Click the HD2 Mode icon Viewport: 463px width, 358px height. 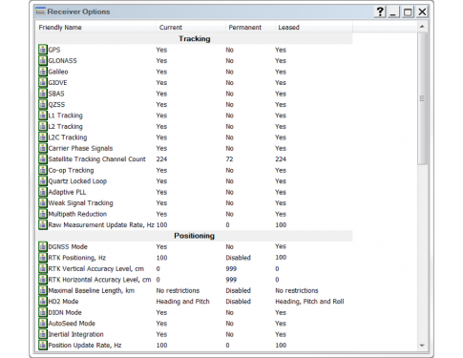pos(43,302)
